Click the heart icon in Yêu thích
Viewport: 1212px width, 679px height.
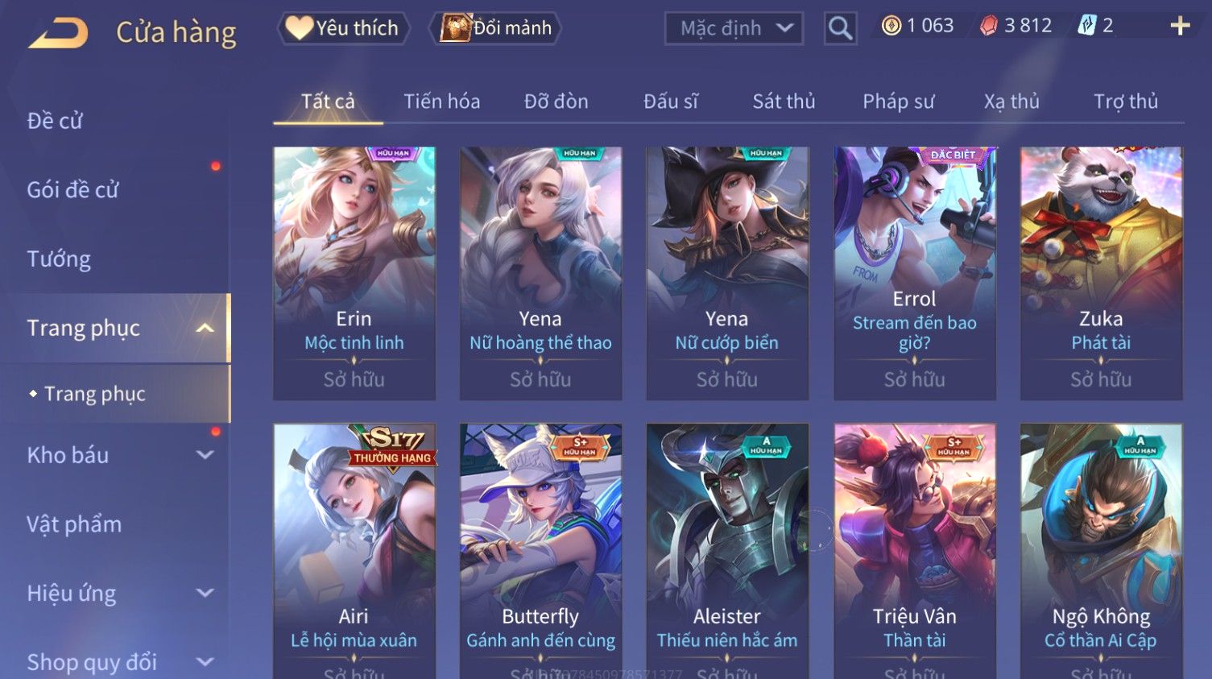tap(299, 28)
